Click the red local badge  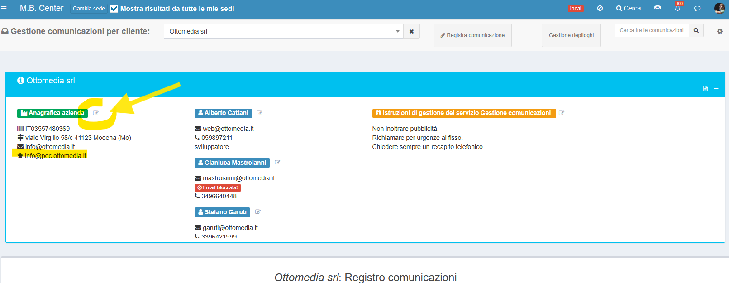click(x=576, y=9)
